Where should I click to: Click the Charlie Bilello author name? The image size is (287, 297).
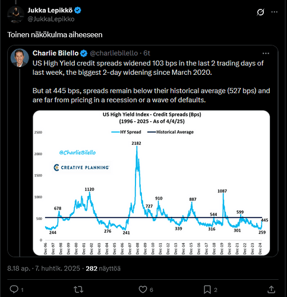coord(55,53)
